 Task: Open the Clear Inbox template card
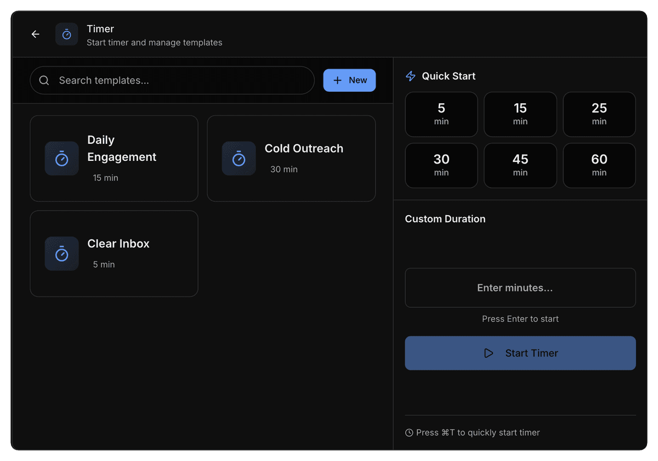coord(114,254)
